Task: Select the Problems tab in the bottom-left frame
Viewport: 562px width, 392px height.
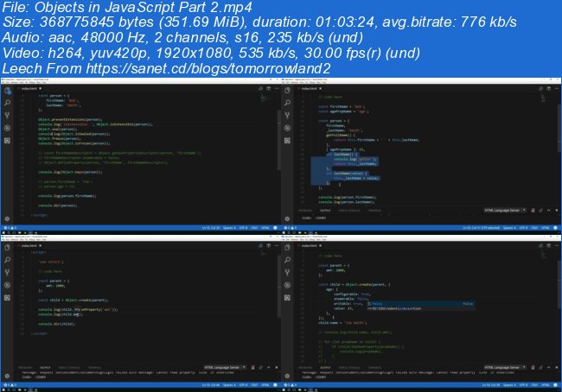Action: [x=25, y=368]
